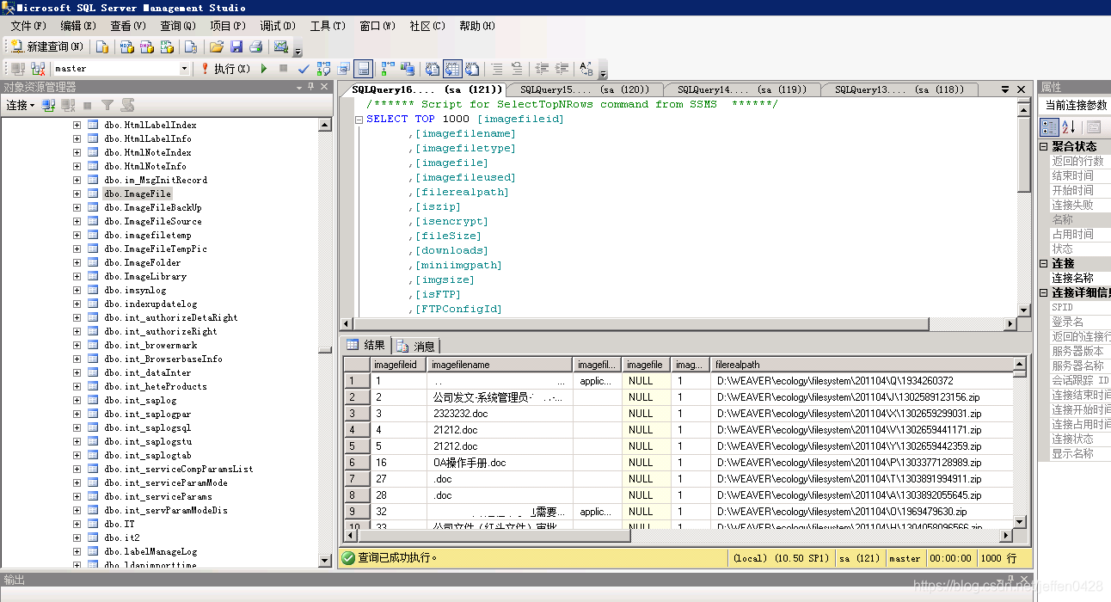Switch to the SQLQuery15 tab
This screenshot has width=1111, height=602.
point(584,89)
